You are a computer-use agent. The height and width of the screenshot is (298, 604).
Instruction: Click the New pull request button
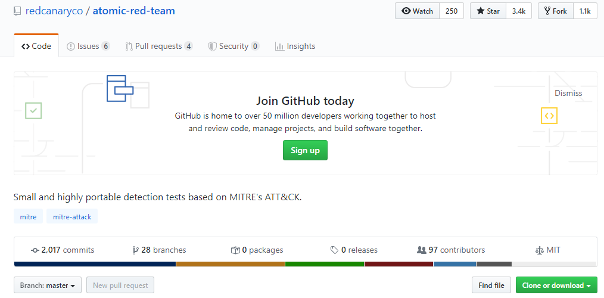click(120, 285)
